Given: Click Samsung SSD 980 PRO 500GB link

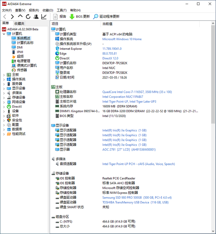Looking at the screenshot, I should click(123, 198).
